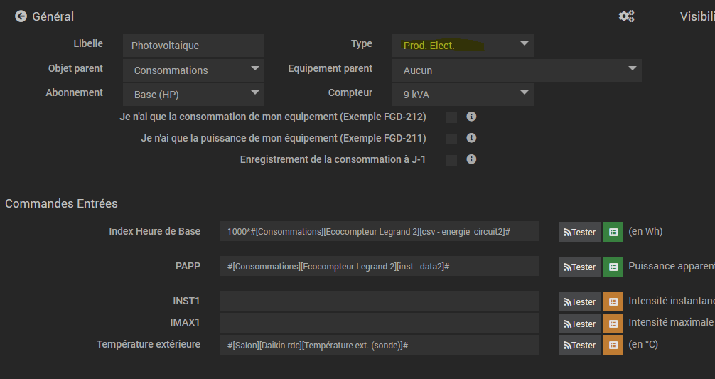Viewport: 715px width, 379px height.
Task: Switch to the Général tab
Action: click(53, 16)
